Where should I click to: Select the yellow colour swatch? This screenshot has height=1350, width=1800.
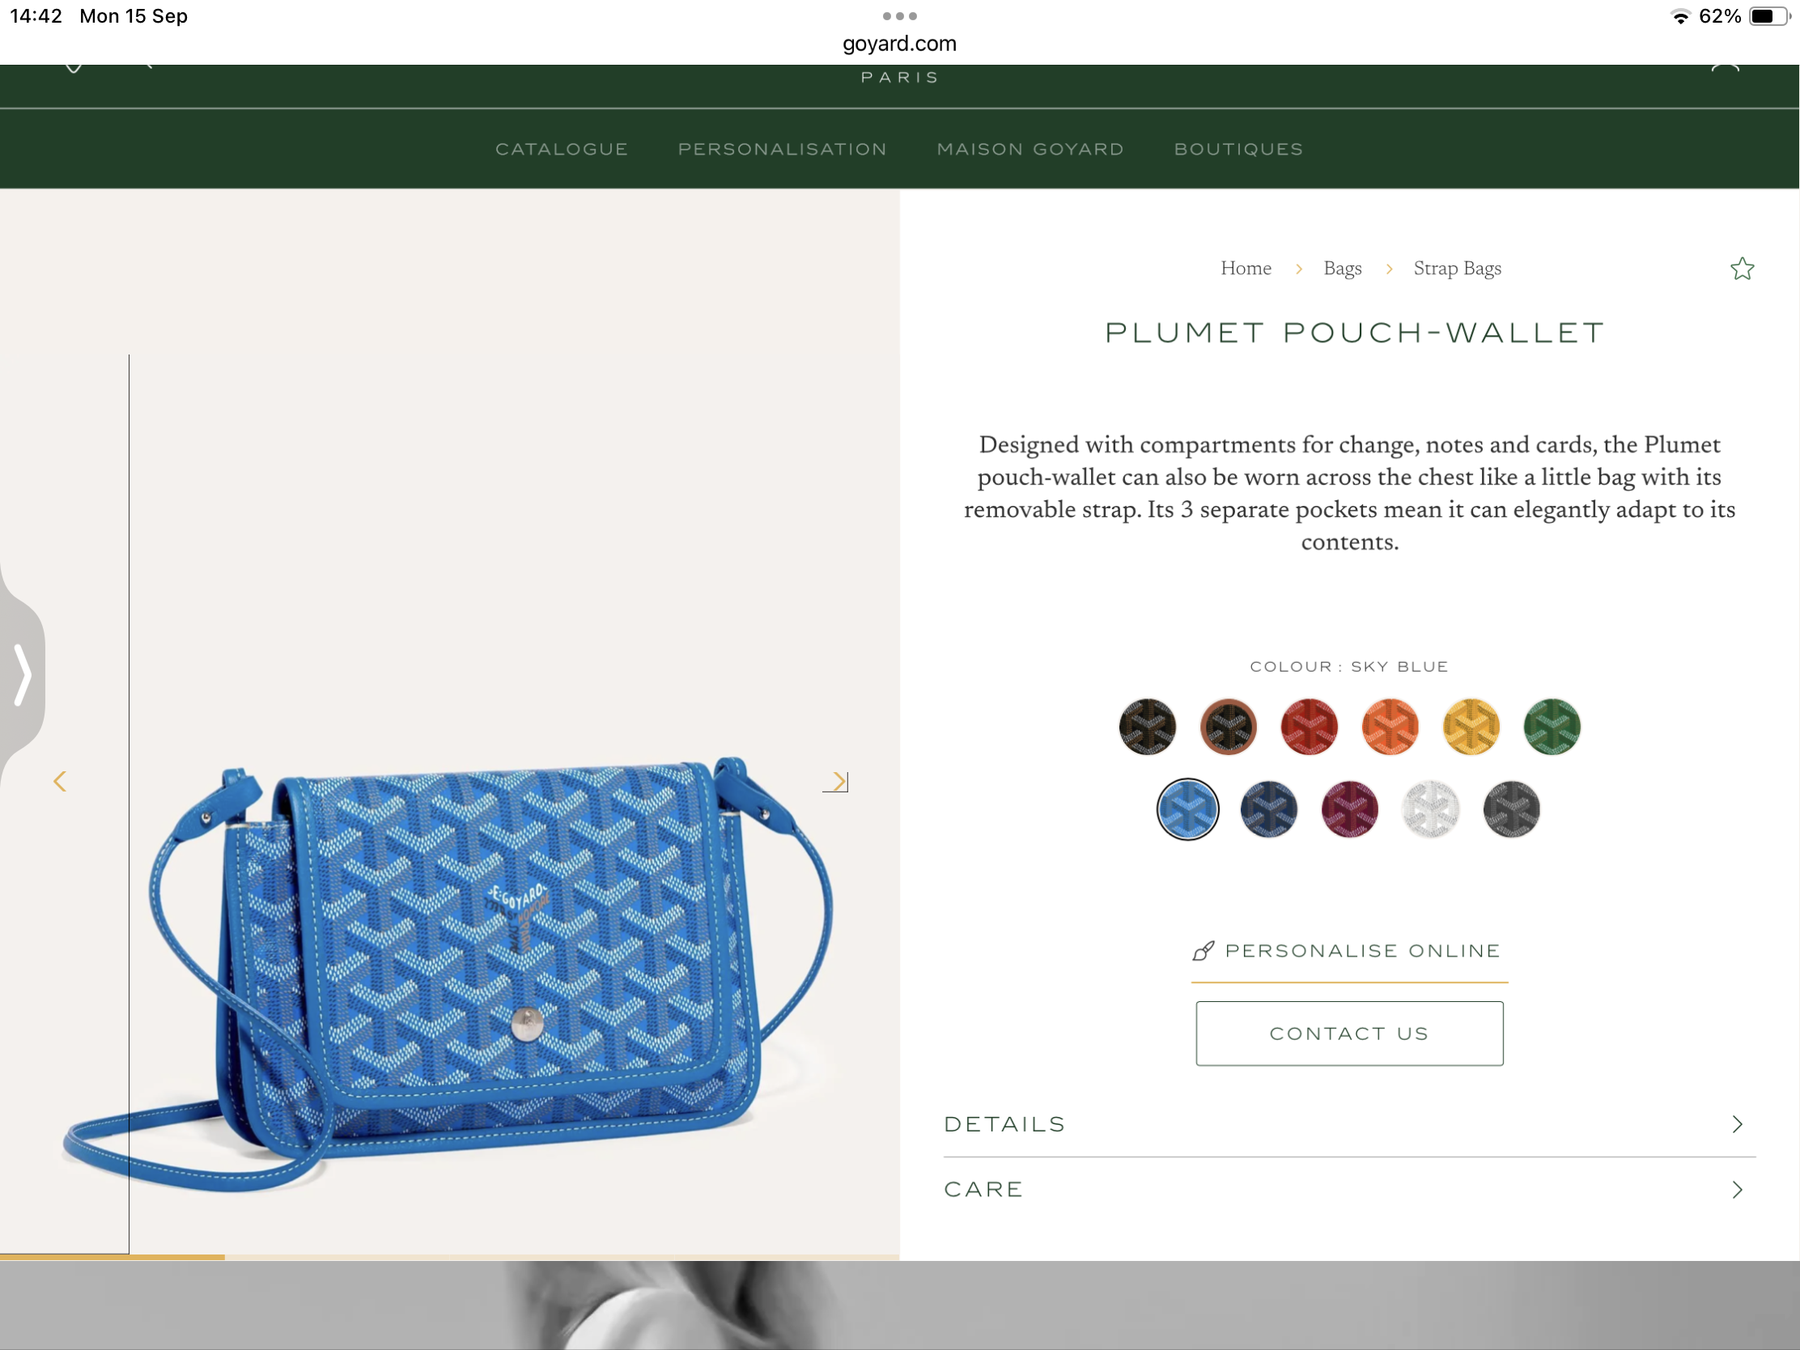1471,727
